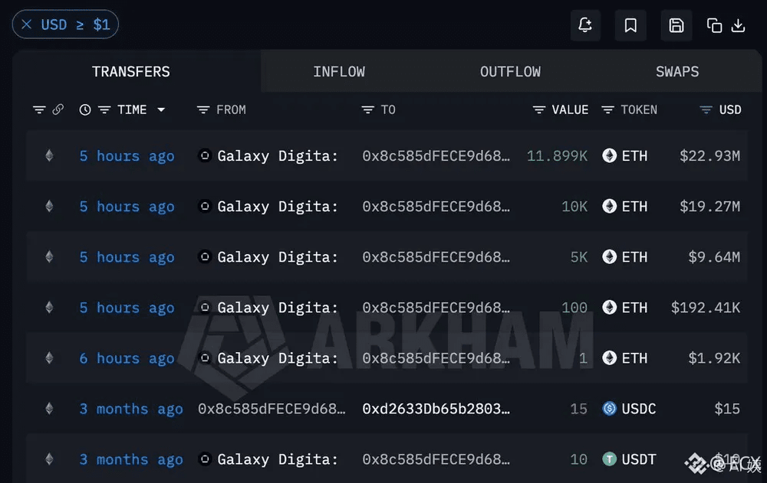Viewport: 767px width, 483px height.
Task: Open the INFLOW tab
Action: click(x=339, y=72)
